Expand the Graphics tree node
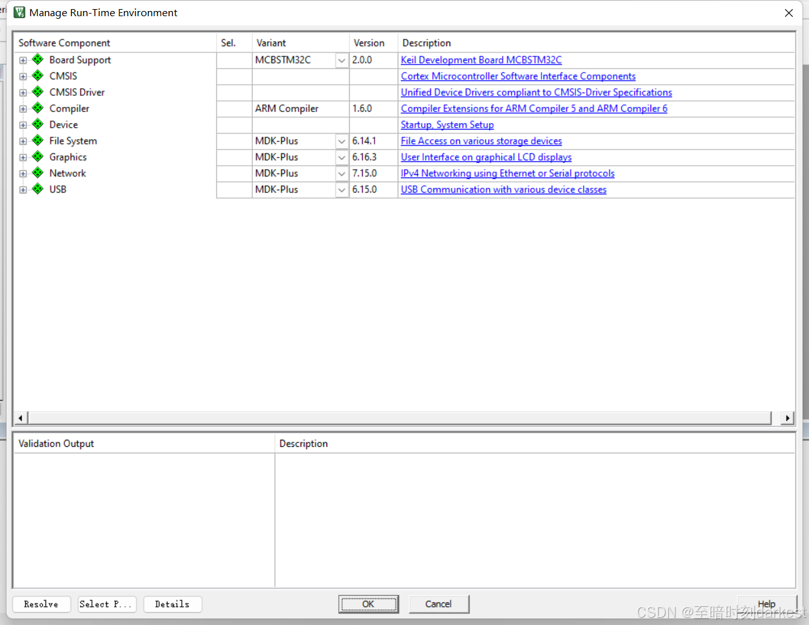The height and width of the screenshot is (625, 809). 23,157
